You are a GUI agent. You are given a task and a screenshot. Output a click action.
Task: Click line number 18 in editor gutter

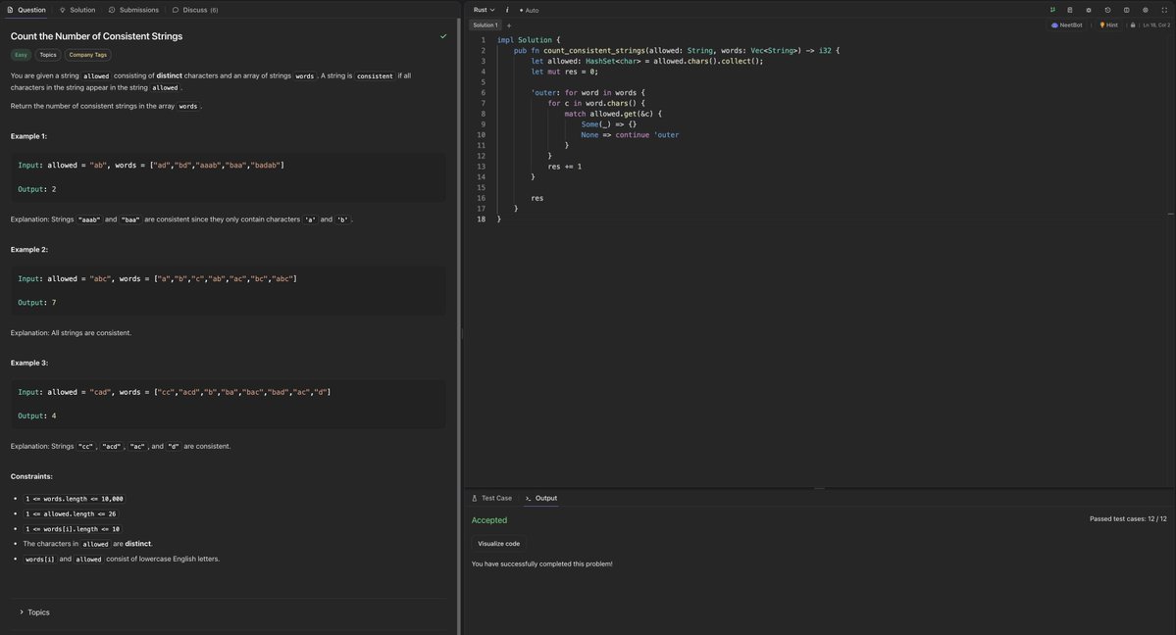481,219
